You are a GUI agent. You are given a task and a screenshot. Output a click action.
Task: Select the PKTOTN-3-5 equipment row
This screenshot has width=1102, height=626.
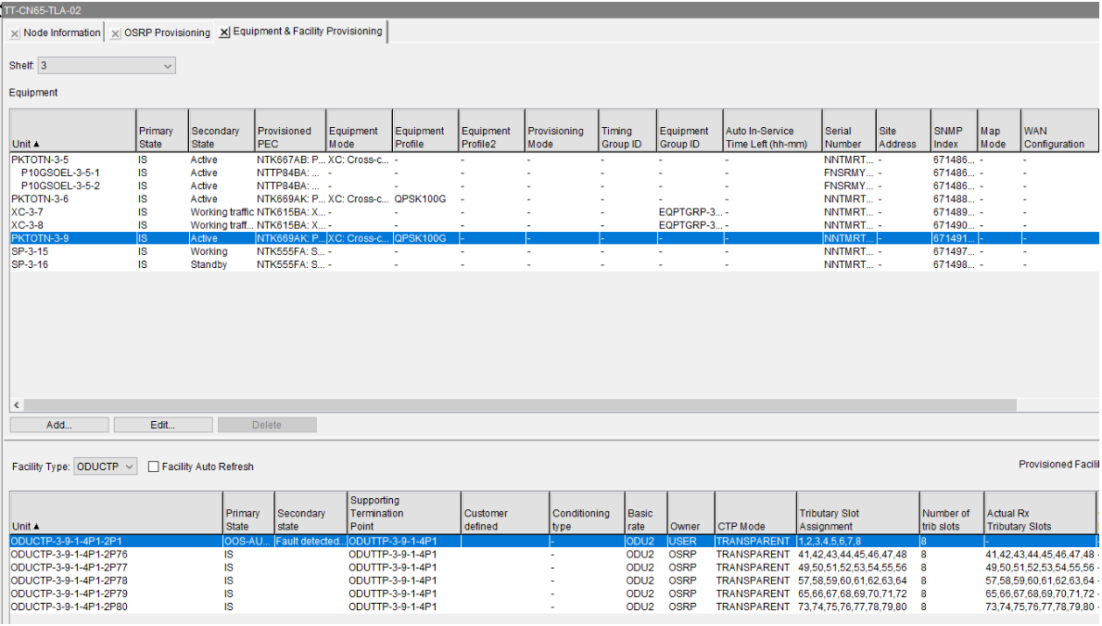(554, 160)
